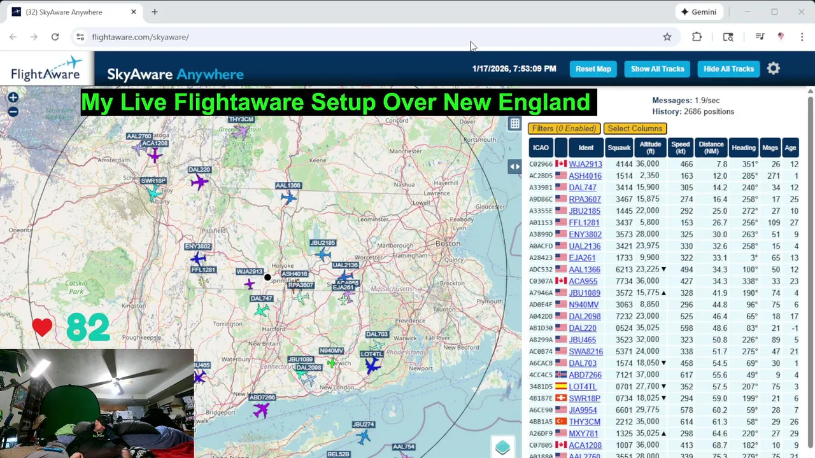
Task: Select the JBU2185 aircraft icon on map
Action: [x=323, y=254]
